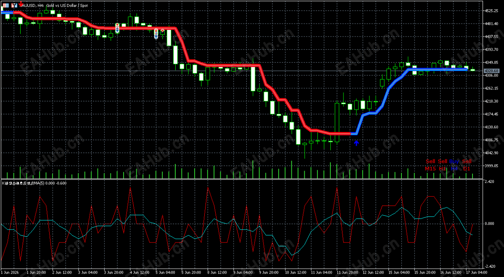Click the time axis label 17 Jun 04:00
504x277 pixels.
(x=477, y=272)
